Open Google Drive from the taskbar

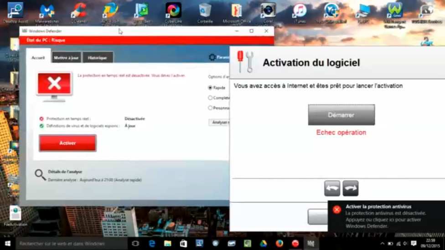(x=264, y=244)
